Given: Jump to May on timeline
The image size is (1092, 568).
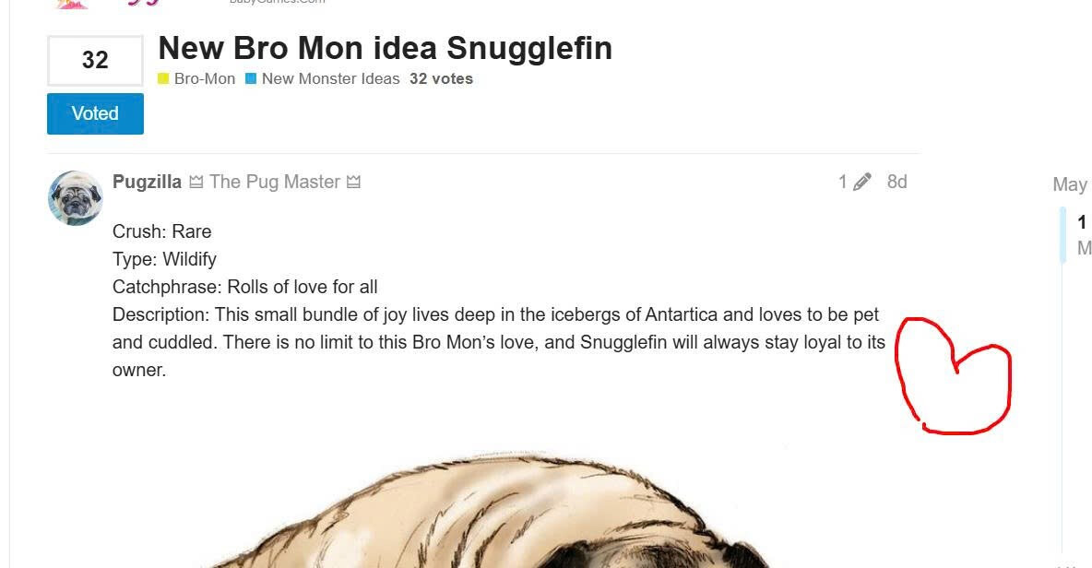Looking at the screenshot, I should (x=1071, y=184).
